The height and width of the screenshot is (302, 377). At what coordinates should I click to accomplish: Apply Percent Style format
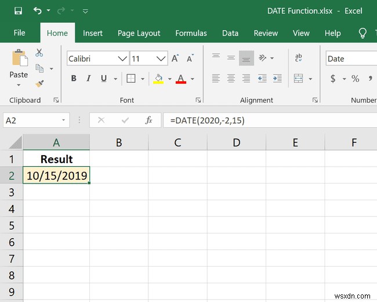click(355, 78)
